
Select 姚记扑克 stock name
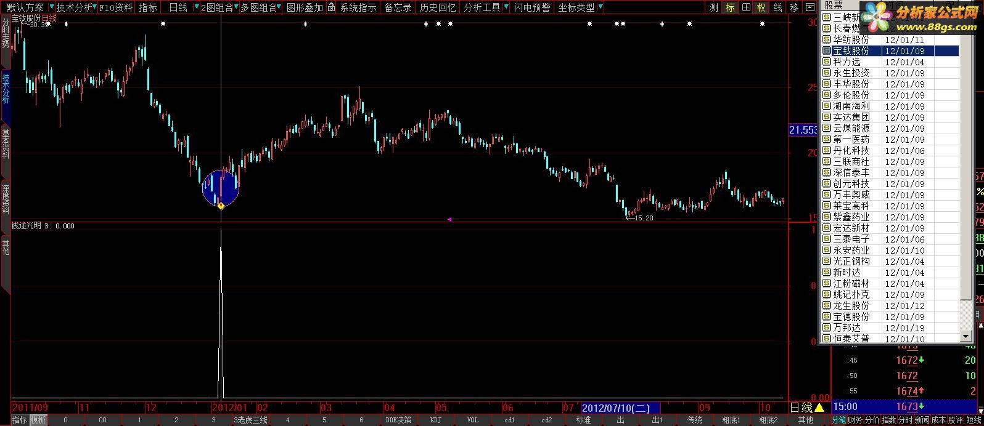click(x=851, y=295)
